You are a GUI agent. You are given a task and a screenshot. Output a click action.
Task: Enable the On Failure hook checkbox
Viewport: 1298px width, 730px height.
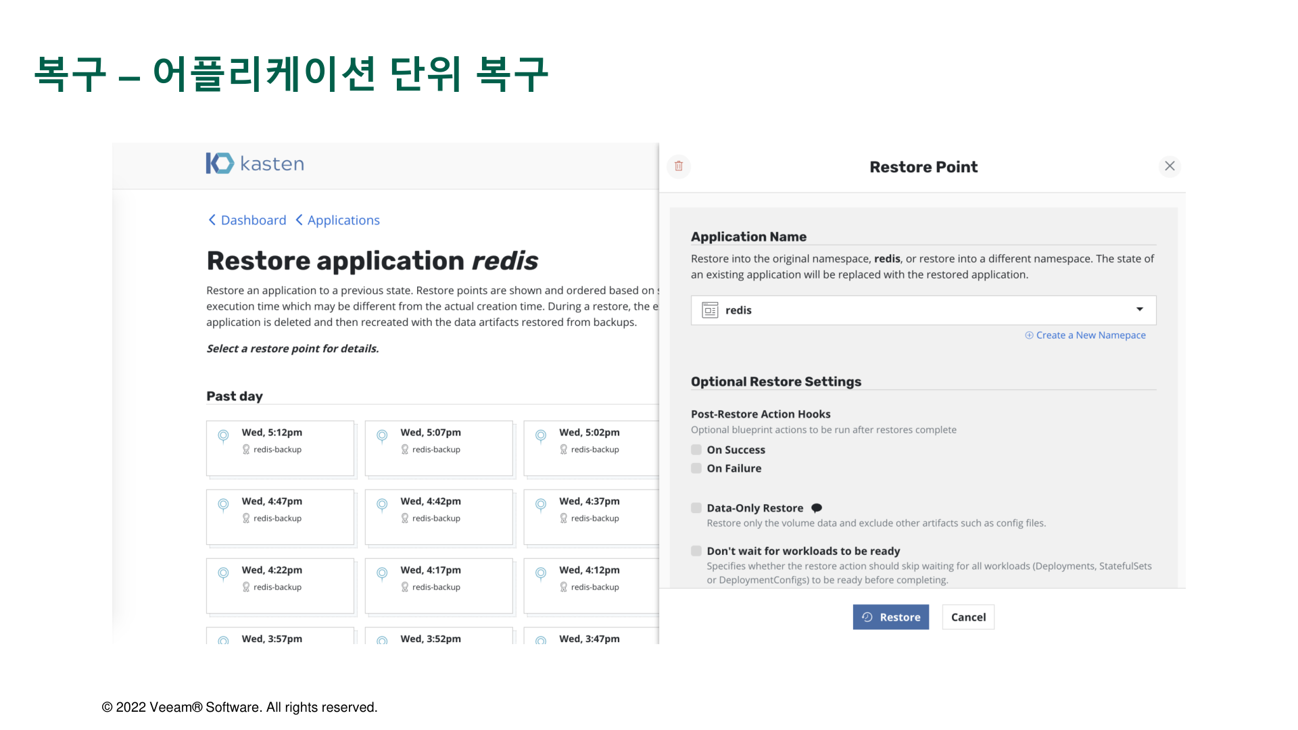click(696, 468)
